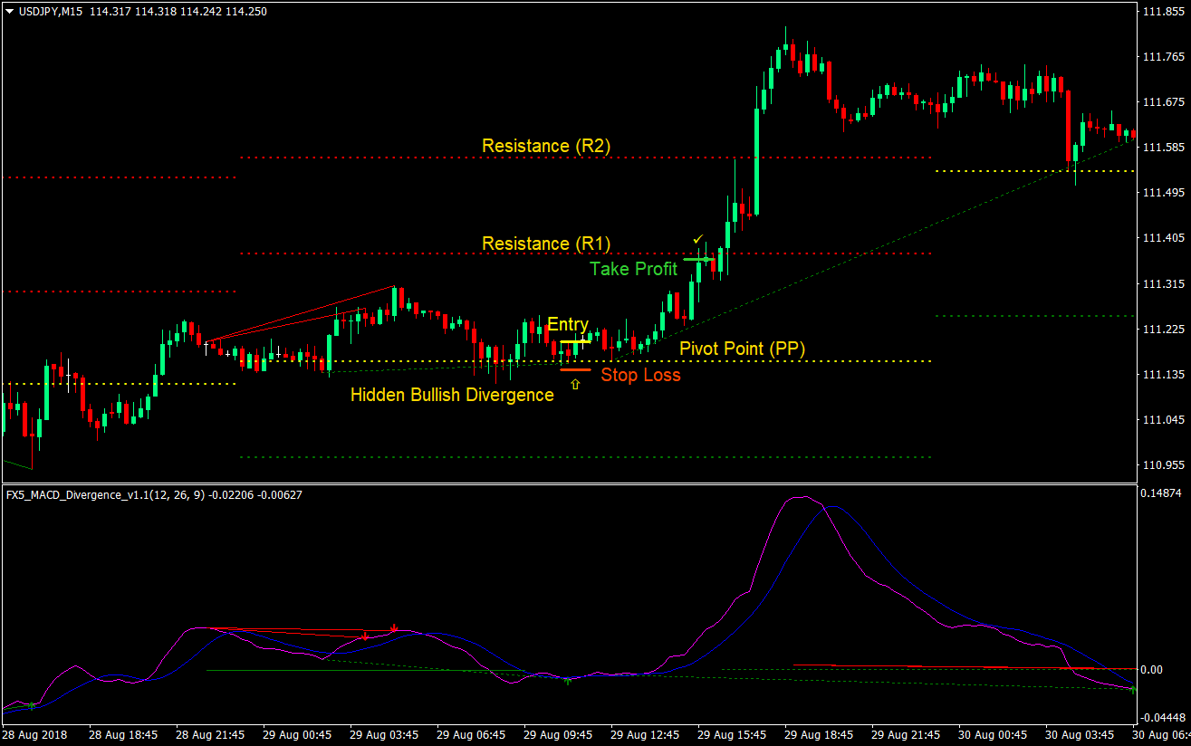Viewport: 1191px width, 746px height.
Task: Select the first red down arrow on the MACD divergence line
Action: coord(365,635)
